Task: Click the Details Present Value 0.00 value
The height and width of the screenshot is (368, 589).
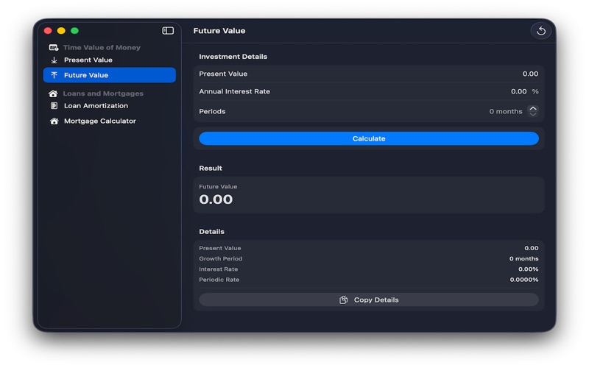Action: click(532, 248)
